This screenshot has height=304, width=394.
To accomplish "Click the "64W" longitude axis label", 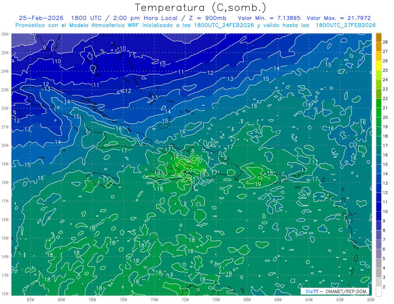I will tap(309, 299).
